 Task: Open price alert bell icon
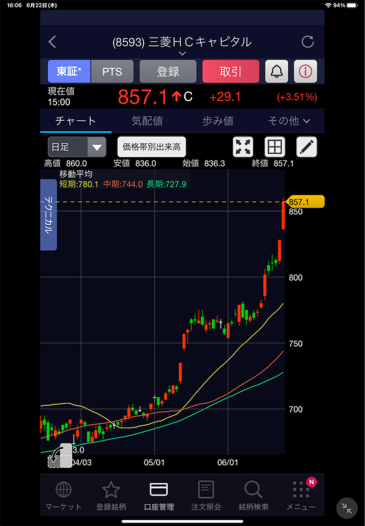click(277, 71)
